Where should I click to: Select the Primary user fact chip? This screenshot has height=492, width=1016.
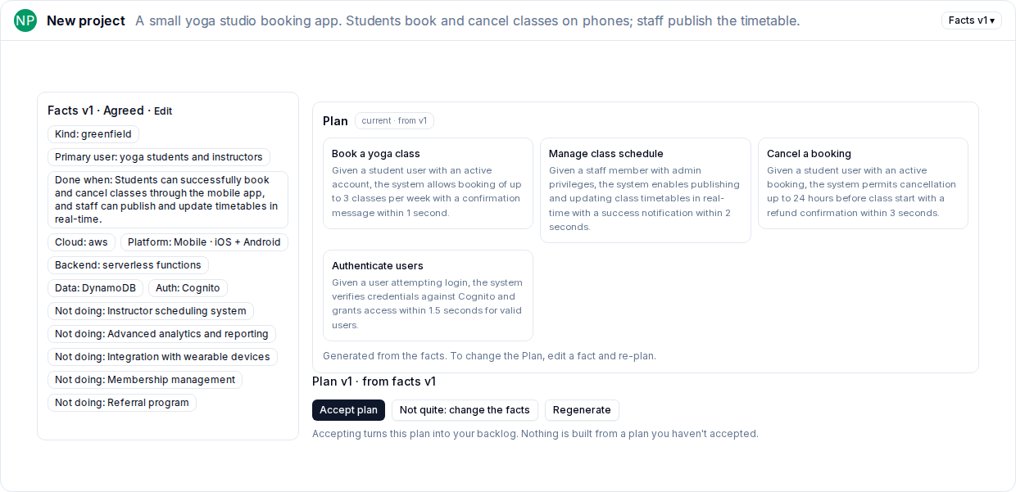(159, 157)
